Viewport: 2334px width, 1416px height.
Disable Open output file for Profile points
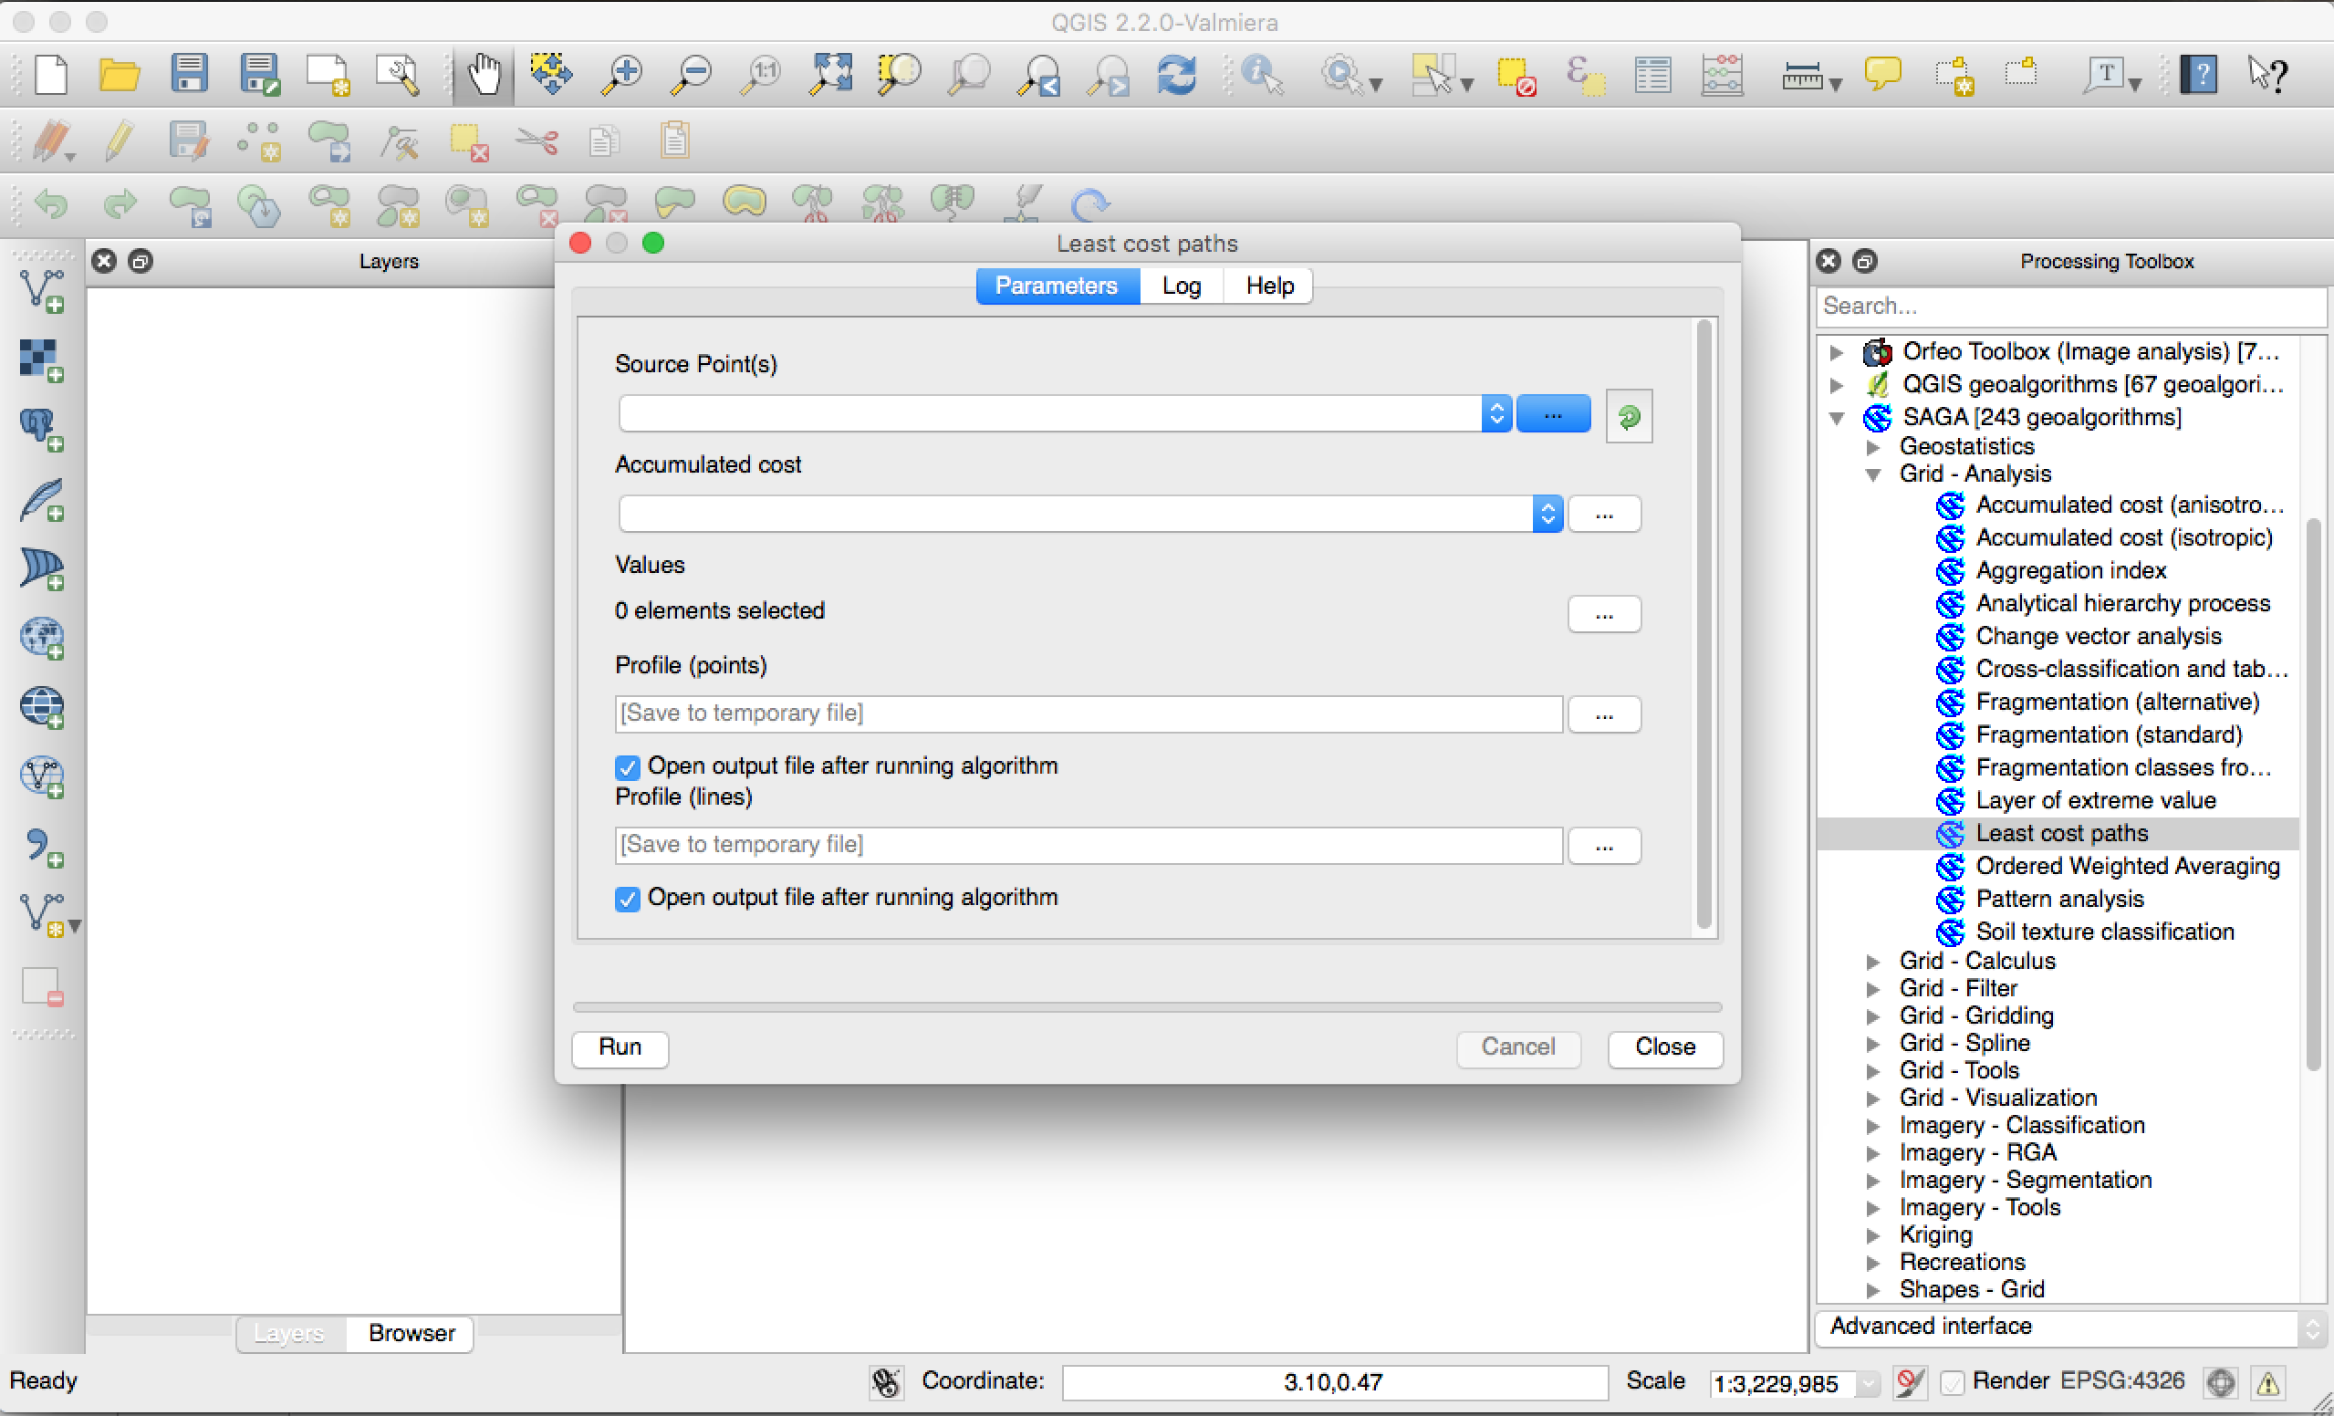click(626, 766)
